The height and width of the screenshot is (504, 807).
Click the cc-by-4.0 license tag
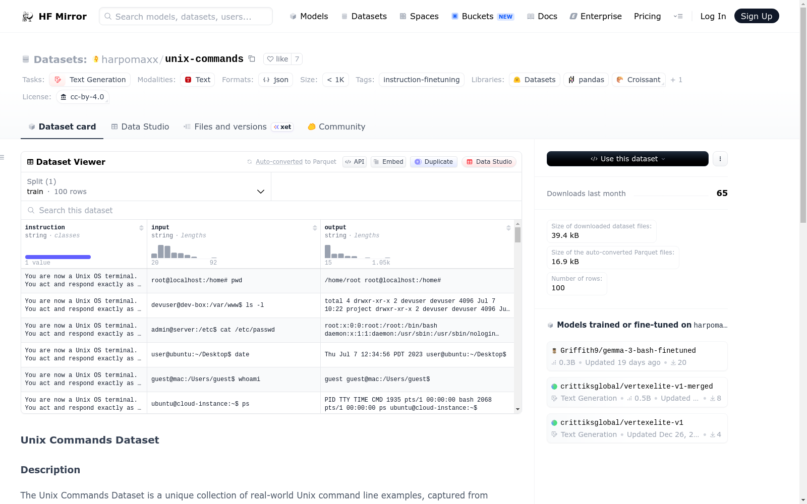click(83, 97)
